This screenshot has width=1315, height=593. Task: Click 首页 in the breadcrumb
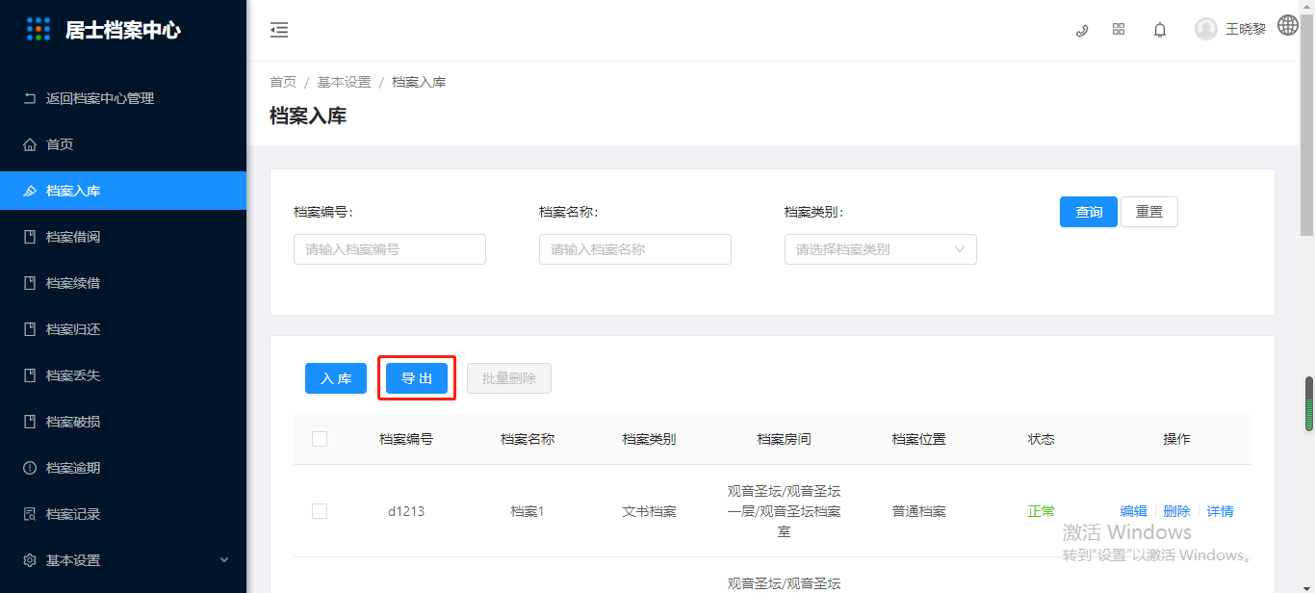click(283, 82)
